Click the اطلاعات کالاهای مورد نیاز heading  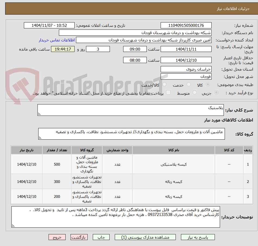point(228,120)
